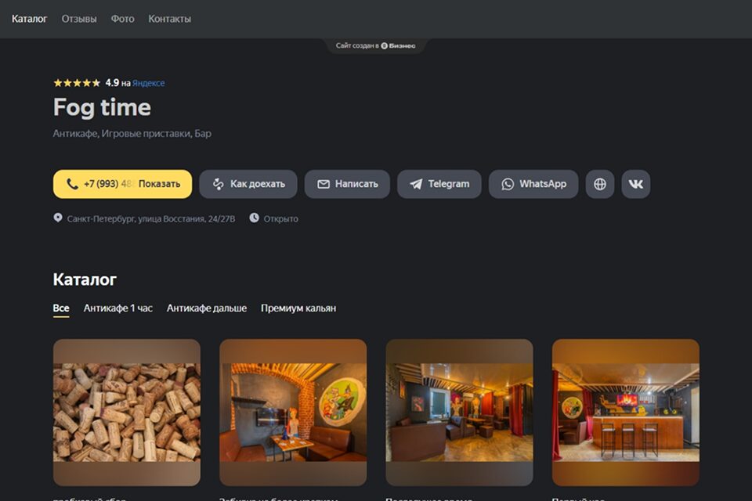Switch to Премиум кальян tab
This screenshot has width=752, height=501.
tap(298, 308)
